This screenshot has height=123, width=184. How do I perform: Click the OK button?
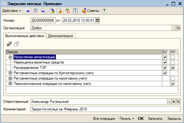tap(141, 119)
